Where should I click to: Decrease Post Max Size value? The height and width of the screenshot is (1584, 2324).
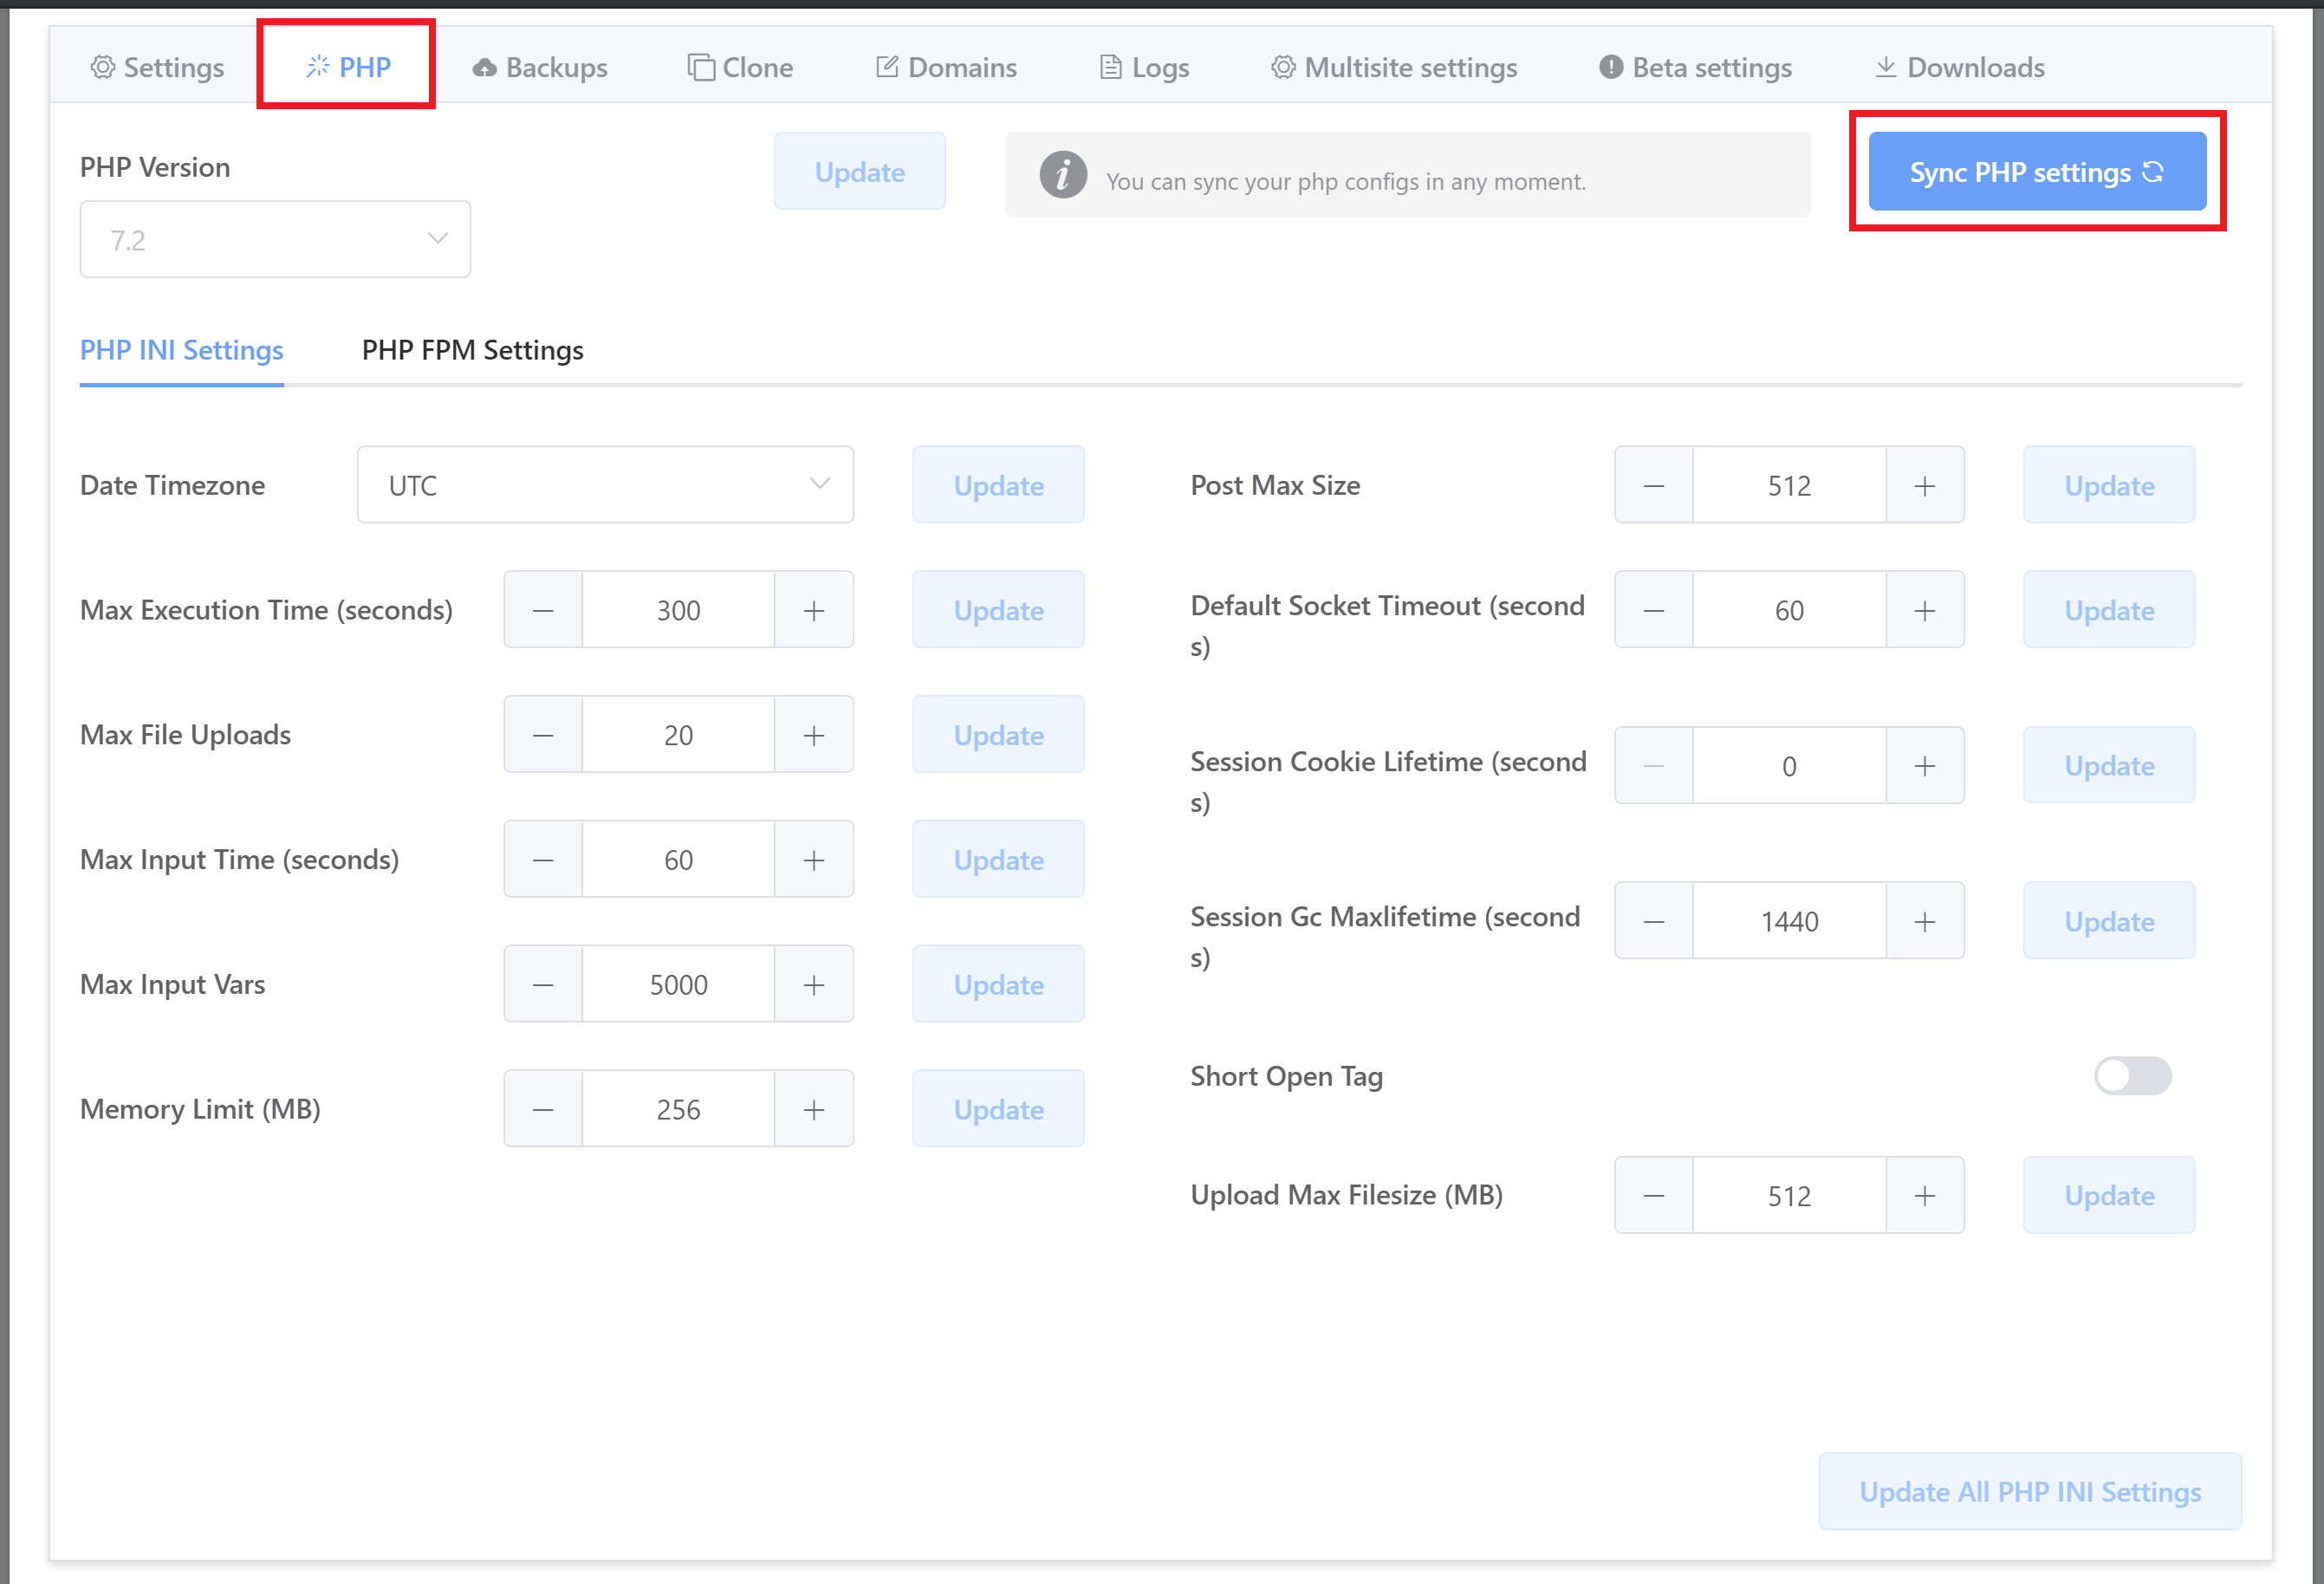coord(1654,485)
